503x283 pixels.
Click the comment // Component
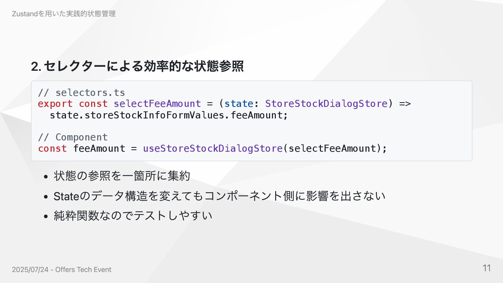(73, 137)
